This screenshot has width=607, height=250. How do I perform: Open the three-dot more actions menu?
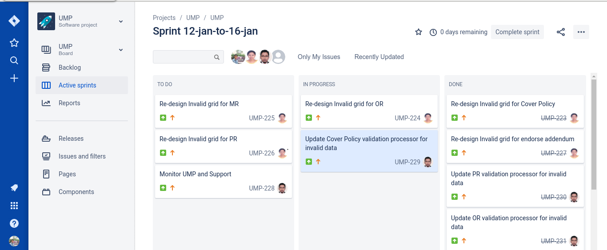coord(581,32)
